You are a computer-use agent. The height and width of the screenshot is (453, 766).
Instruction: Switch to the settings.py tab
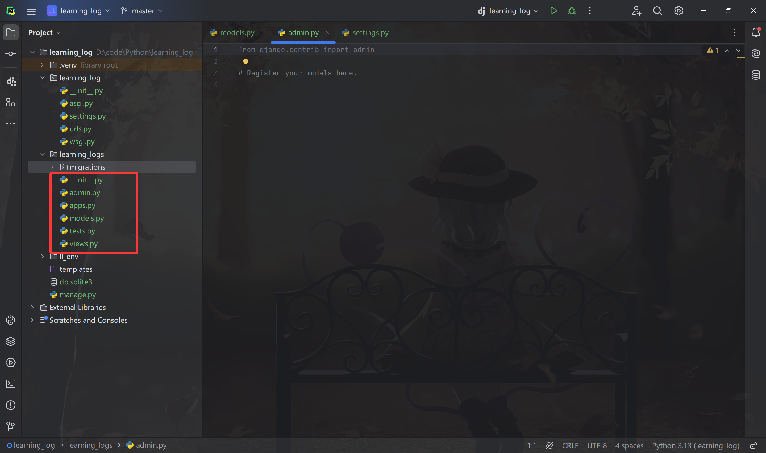(365, 33)
